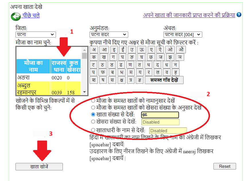The image size is (249, 181).
Task: Filter mauja list by letter ई
Action: click(123, 50)
